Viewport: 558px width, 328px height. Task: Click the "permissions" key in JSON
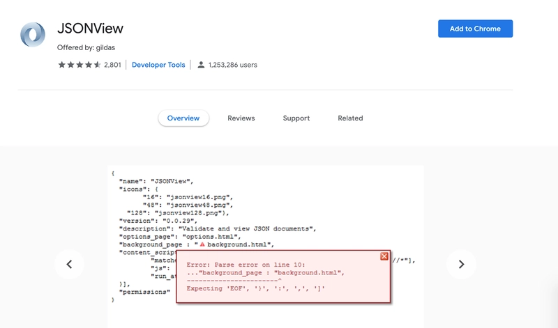[144, 292]
